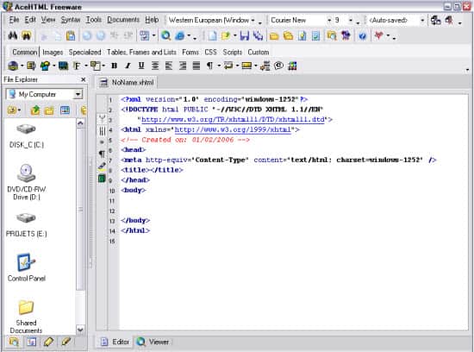The image size is (474, 352).
Task: Click the New document page icon
Action: pos(213,36)
